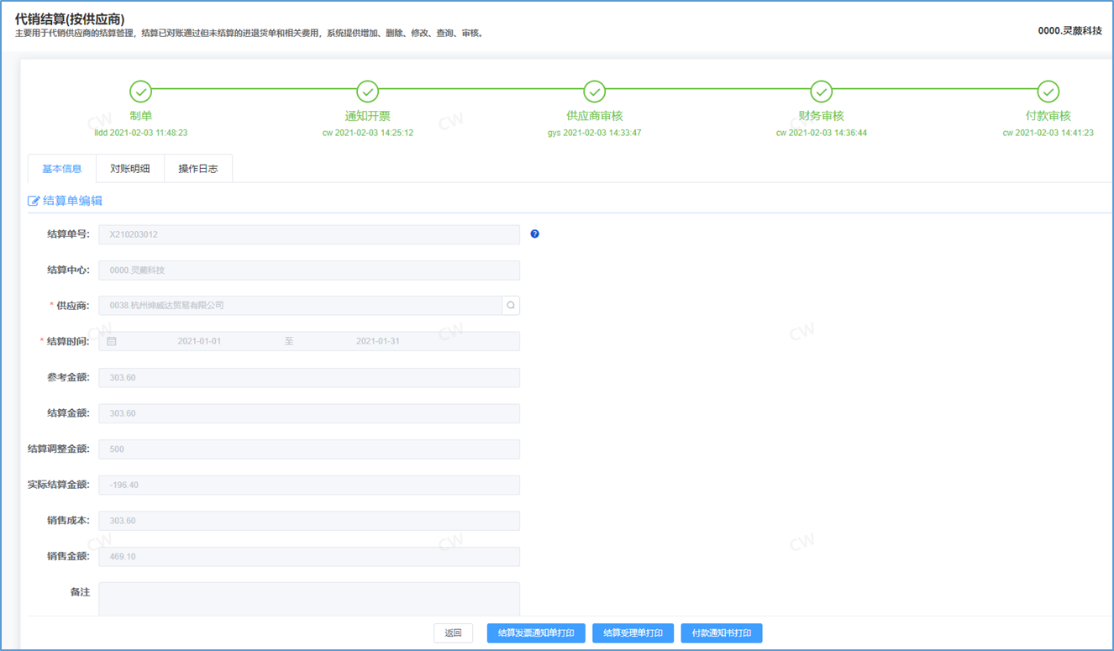
Task: Click timestamp cw 2021-02-03 14:25:12
Action: (368, 133)
